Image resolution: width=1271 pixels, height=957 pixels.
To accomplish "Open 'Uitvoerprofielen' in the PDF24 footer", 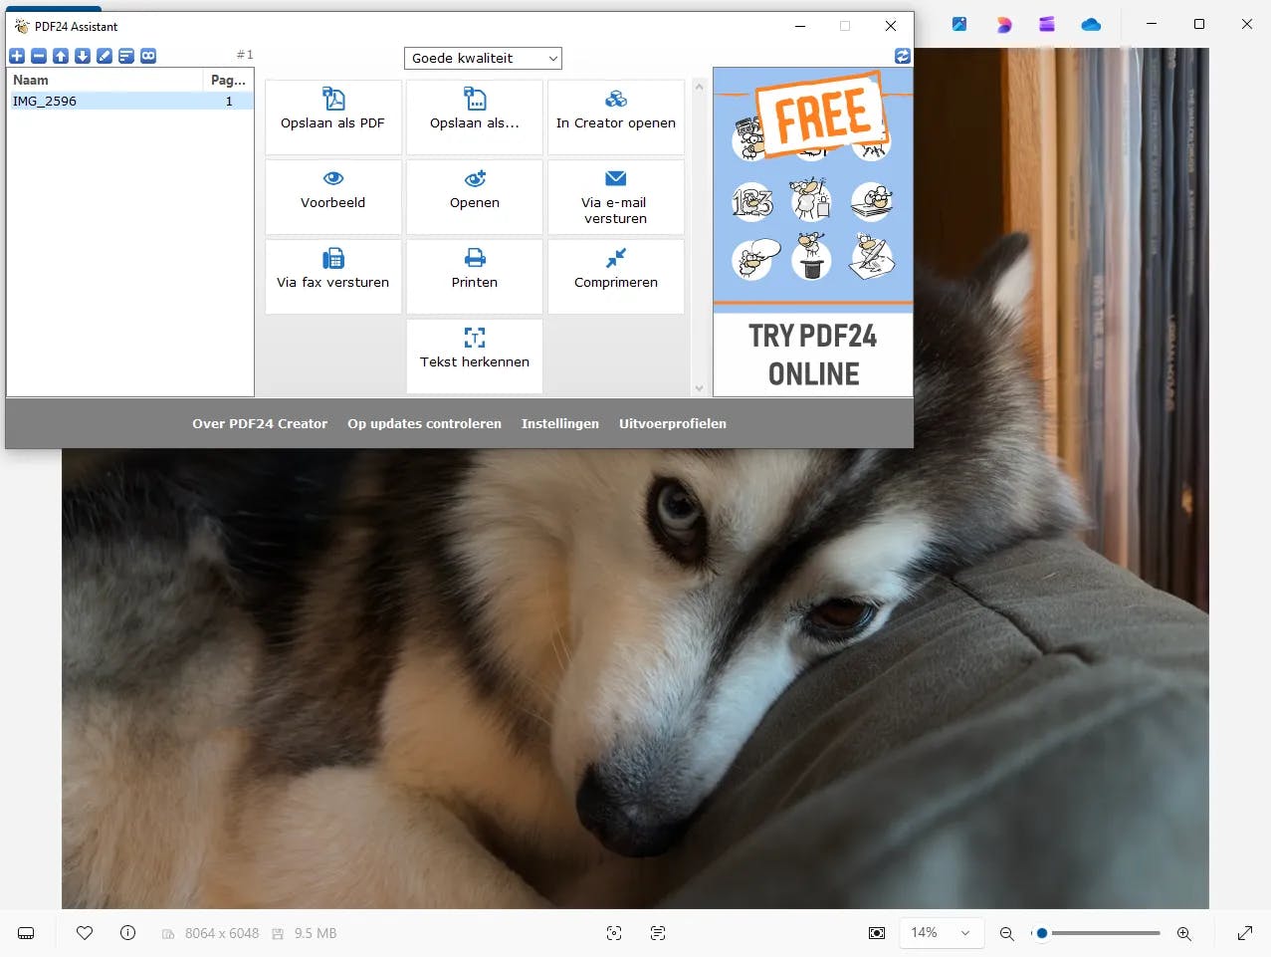I will pyautogui.click(x=673, y=423).
